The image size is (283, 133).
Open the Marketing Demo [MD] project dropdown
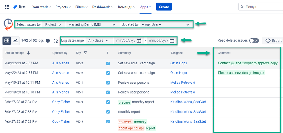tap(92, 25)
